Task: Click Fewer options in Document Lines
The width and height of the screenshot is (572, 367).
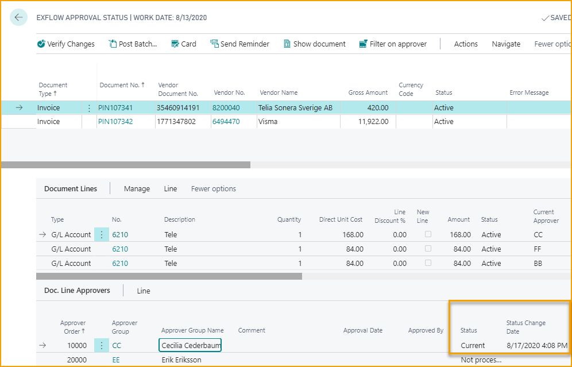Action: tap(213, 189)
